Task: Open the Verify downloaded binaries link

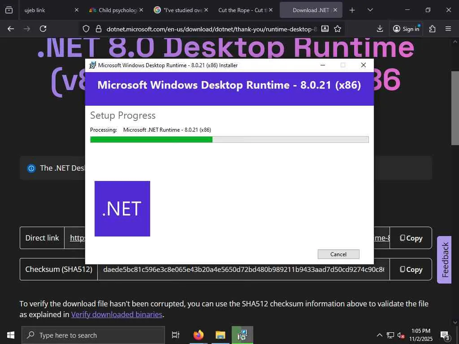Action: tap(117, 314)
